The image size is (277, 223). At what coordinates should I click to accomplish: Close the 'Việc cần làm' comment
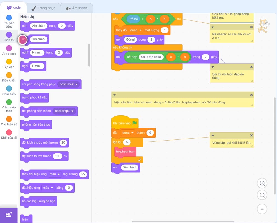pos(252,95)
